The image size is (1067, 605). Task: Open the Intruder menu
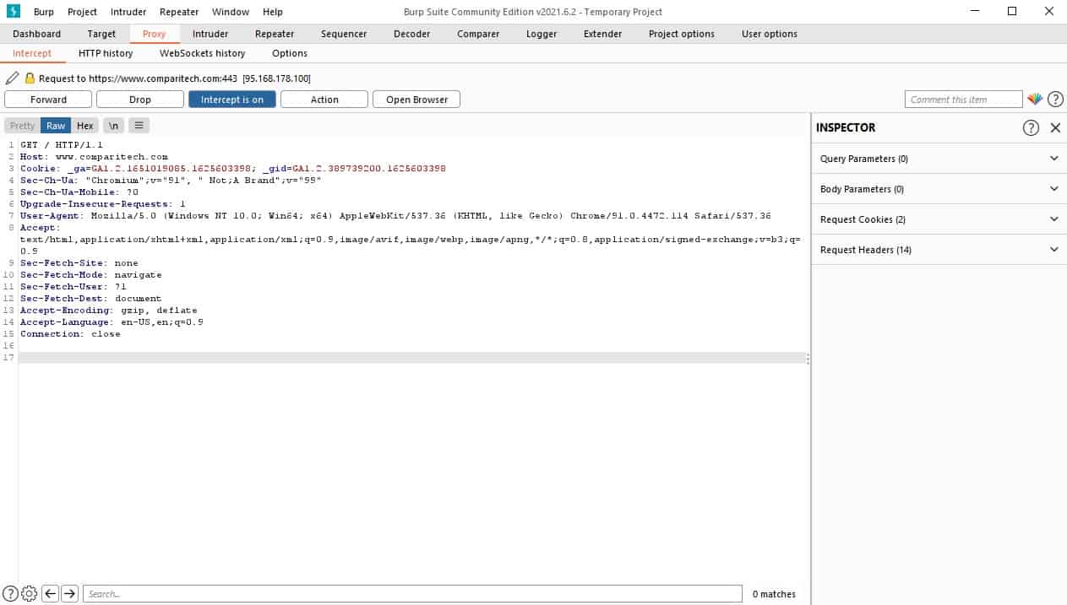click(x=128, y=12)
